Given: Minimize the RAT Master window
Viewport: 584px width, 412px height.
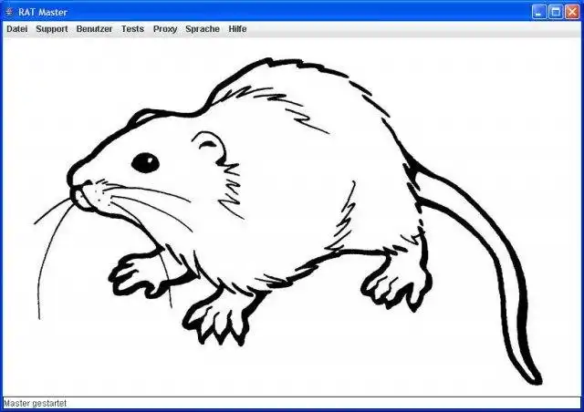Looking at the screenshot, I should click(x=538, y=12).
